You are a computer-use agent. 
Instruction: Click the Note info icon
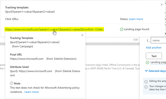[11, 83]
